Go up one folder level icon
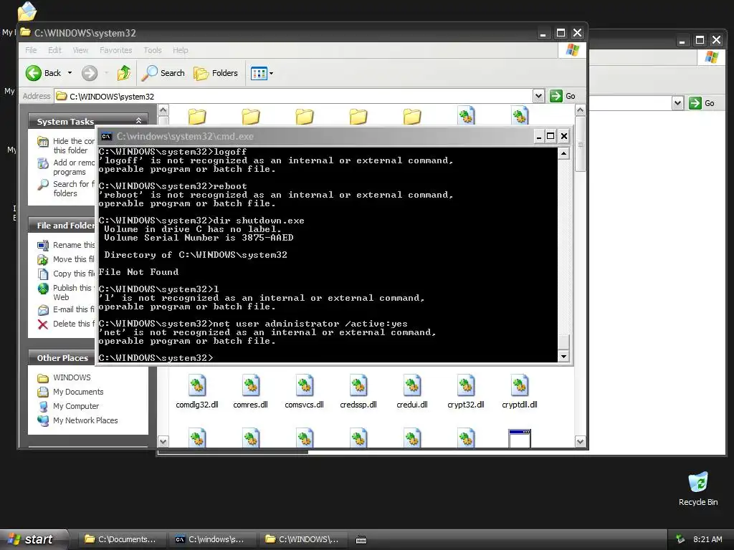 pos(124,73)
